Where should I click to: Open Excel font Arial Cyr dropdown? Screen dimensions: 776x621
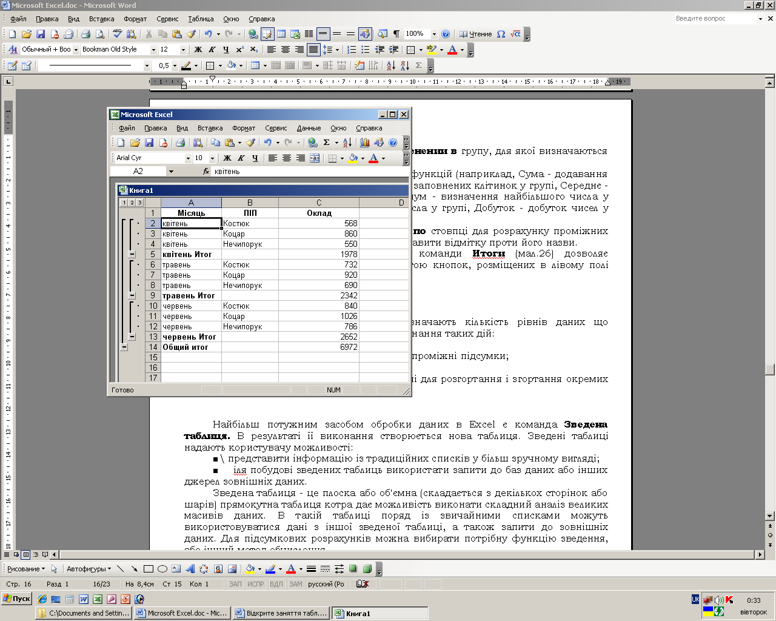point(188,158)
